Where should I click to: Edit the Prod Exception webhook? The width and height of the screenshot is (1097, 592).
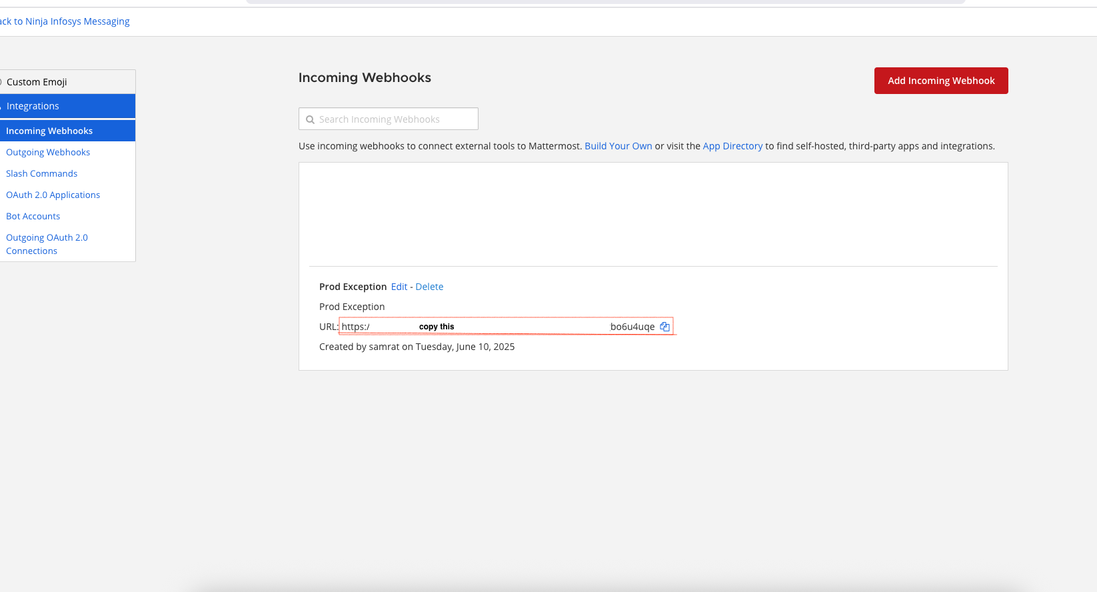(x=399, y=287)
